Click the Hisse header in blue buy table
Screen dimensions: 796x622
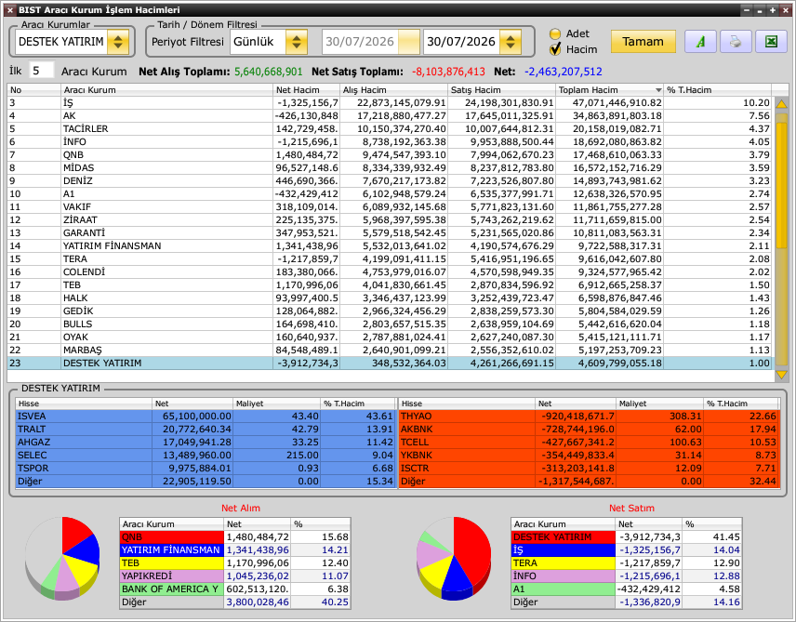click(84, 404)
